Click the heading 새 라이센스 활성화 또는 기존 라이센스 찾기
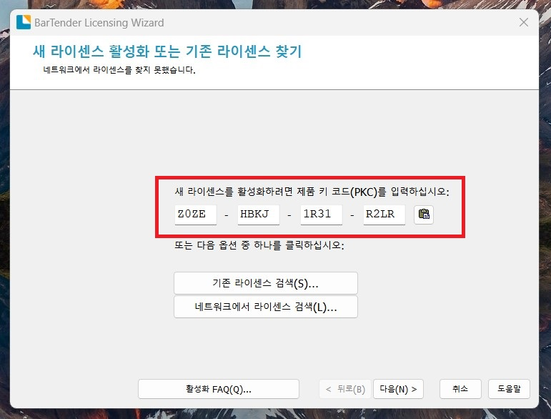The image size is (551, 419). click(167, 51)
